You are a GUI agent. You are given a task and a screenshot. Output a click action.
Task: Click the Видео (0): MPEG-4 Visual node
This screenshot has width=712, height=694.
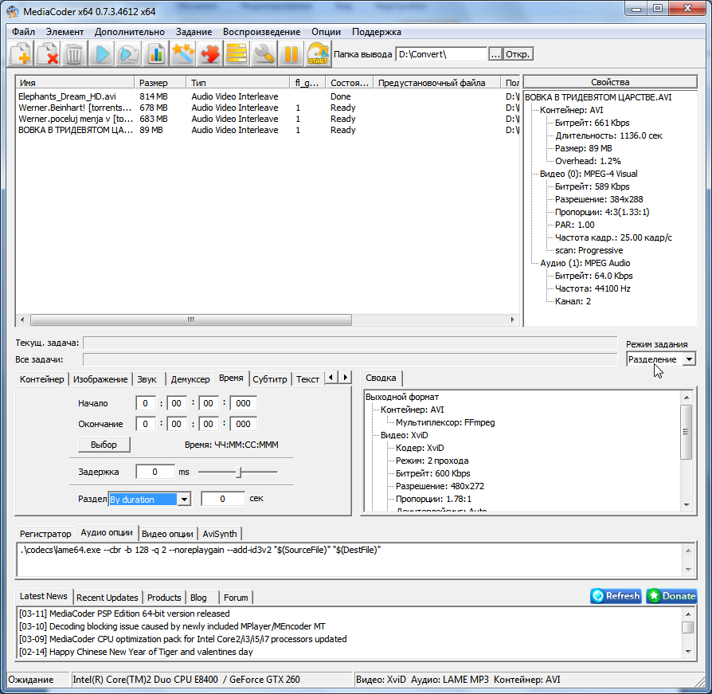tap(589, 174)
